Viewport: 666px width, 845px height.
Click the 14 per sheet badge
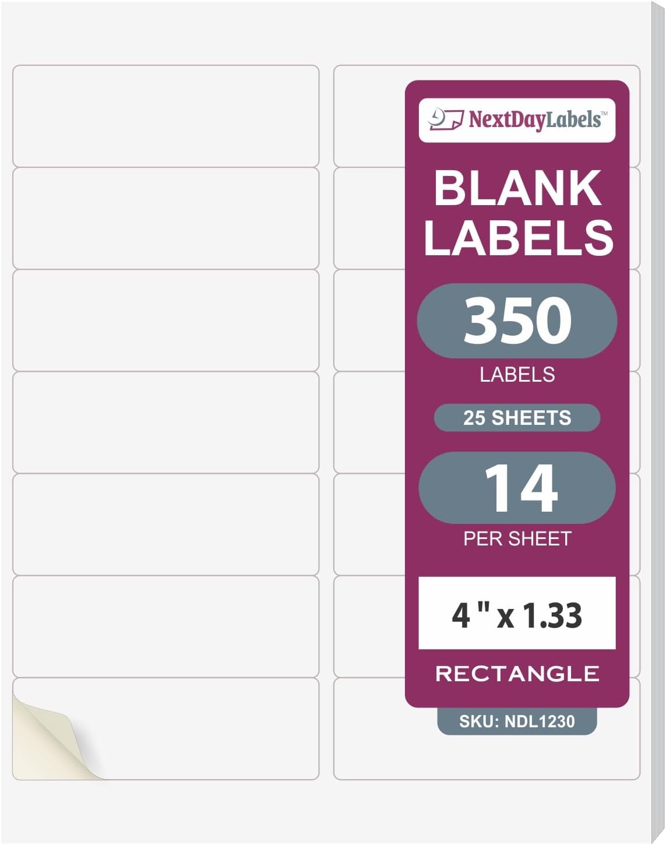point(517,488)
